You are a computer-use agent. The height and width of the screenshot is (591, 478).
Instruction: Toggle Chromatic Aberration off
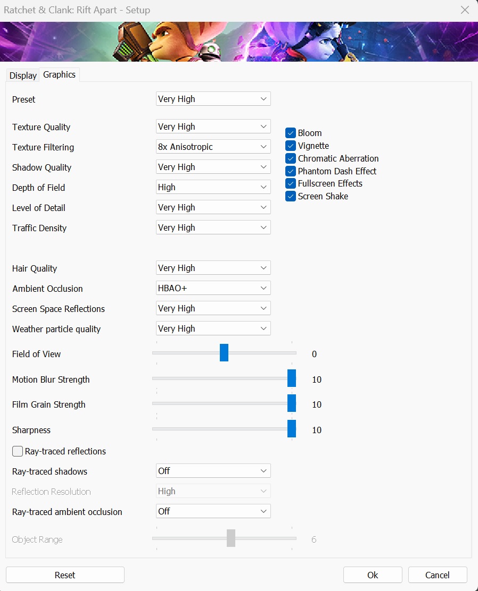coord(290,158)
